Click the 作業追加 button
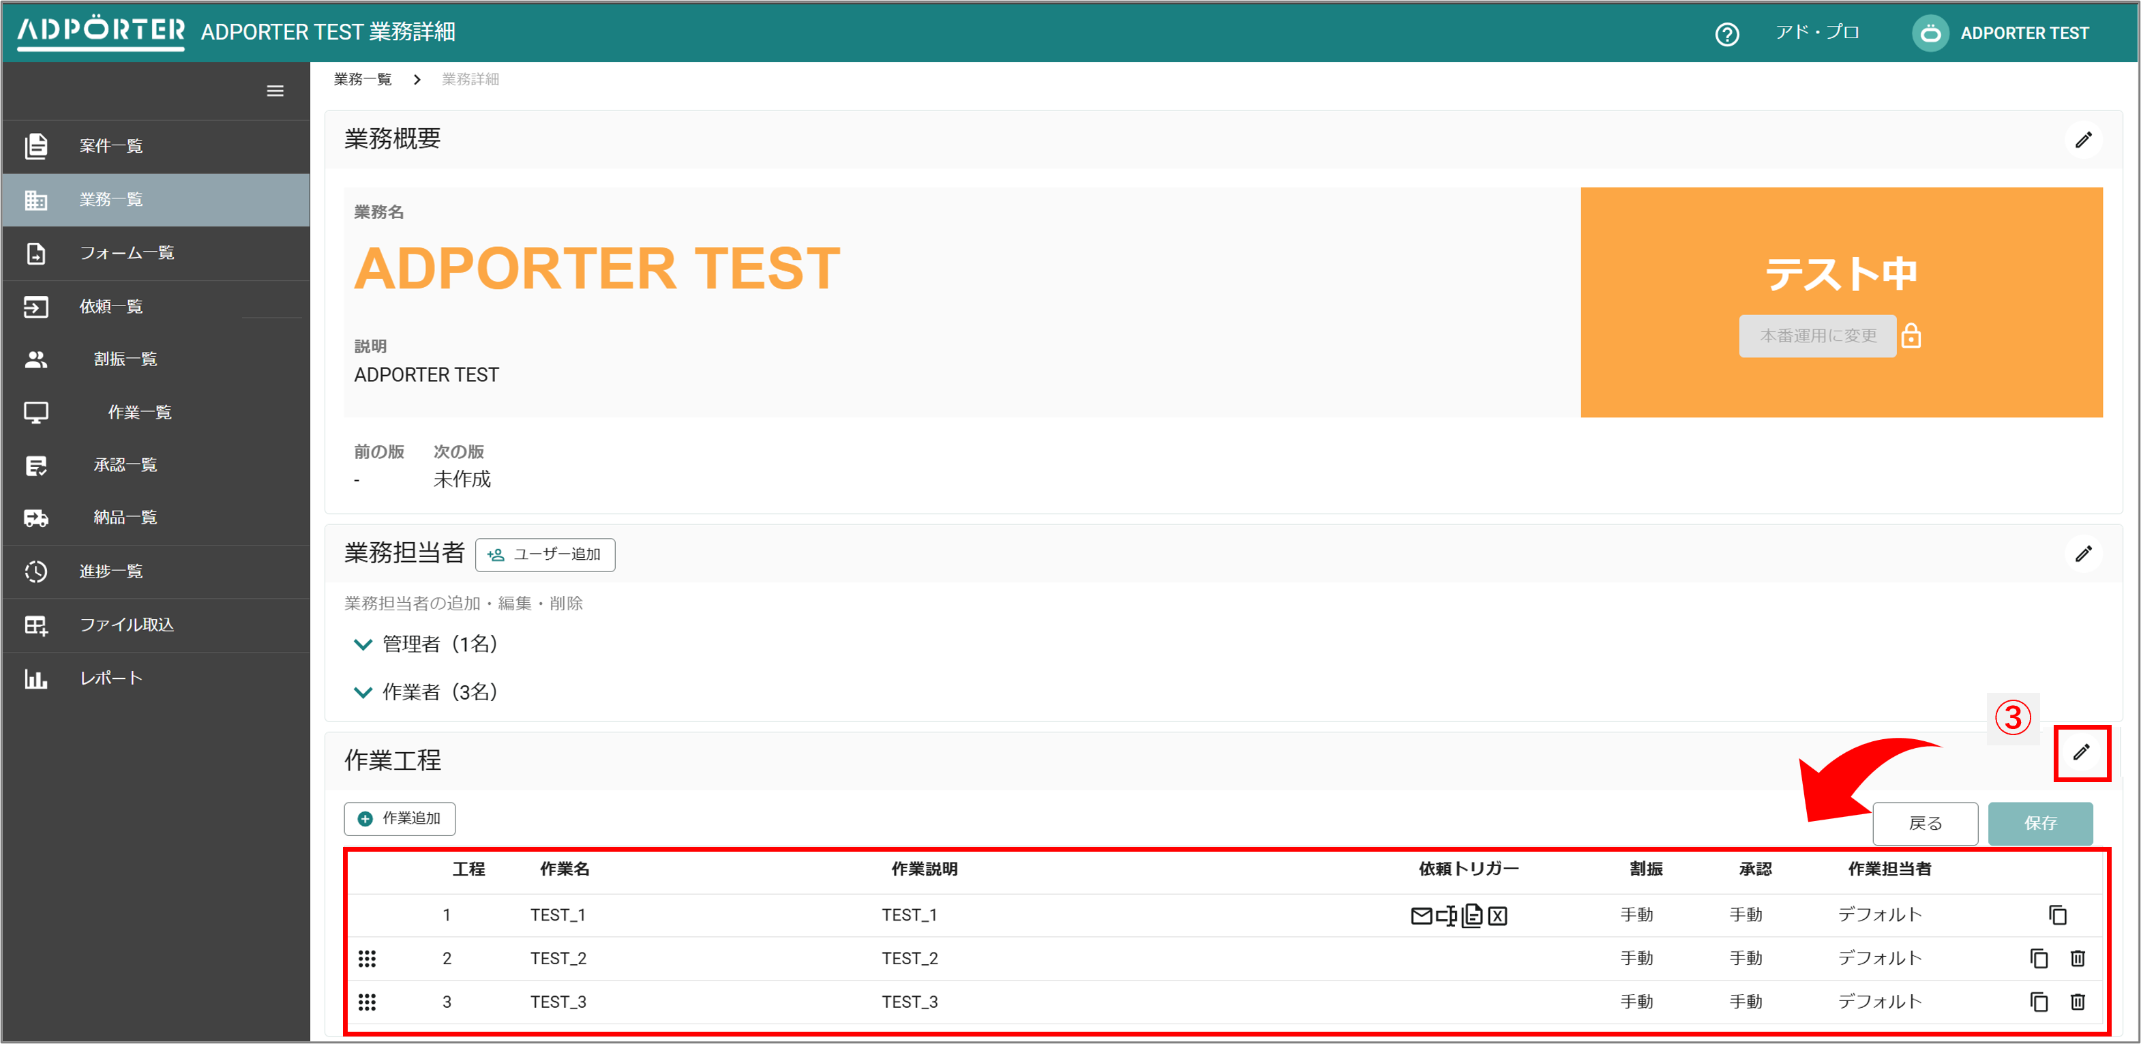 pyautogui.click(x=400, y=819)
